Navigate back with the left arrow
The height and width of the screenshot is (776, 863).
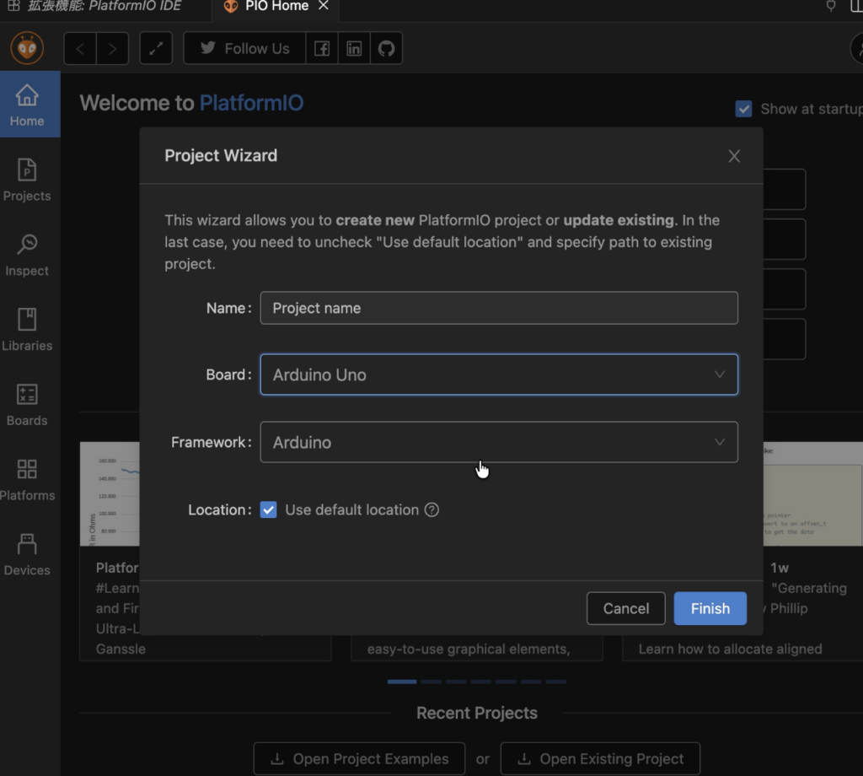tap(80, 49)
